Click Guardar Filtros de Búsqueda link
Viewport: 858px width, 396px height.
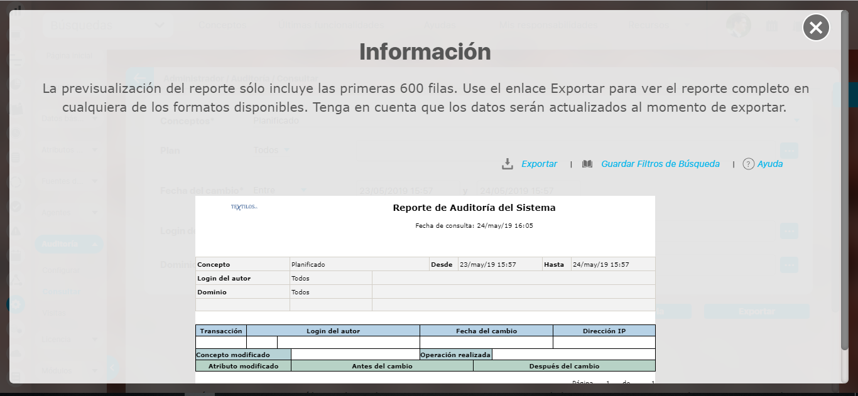click(x=660, y=164)
